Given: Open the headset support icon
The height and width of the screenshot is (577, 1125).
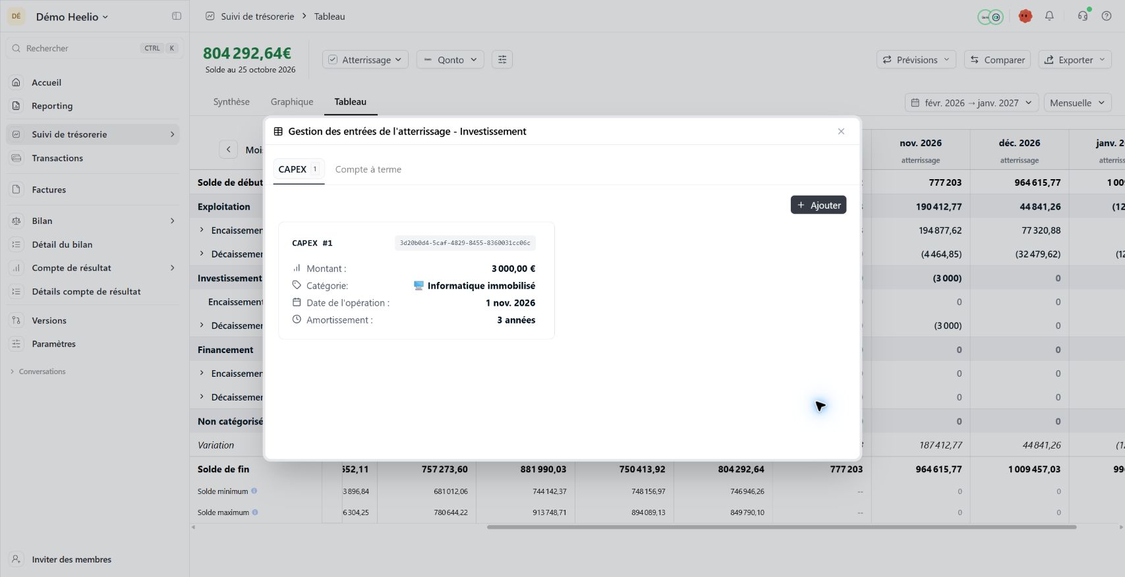Looking at the screenshot, I should point(1083,16).
